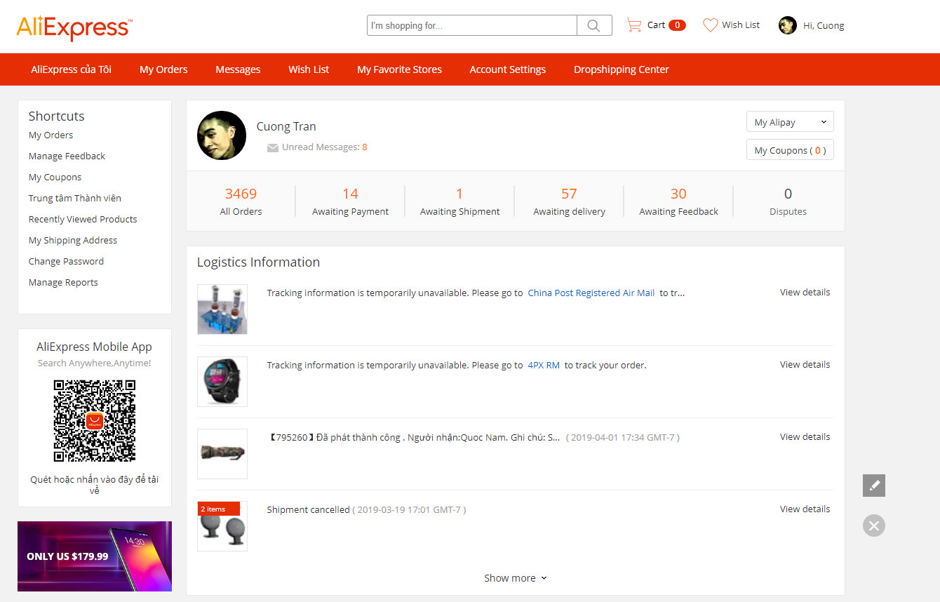Screen dimensions: 940x602
Task: Click the search magnifier icon
Action: [593, 26]
